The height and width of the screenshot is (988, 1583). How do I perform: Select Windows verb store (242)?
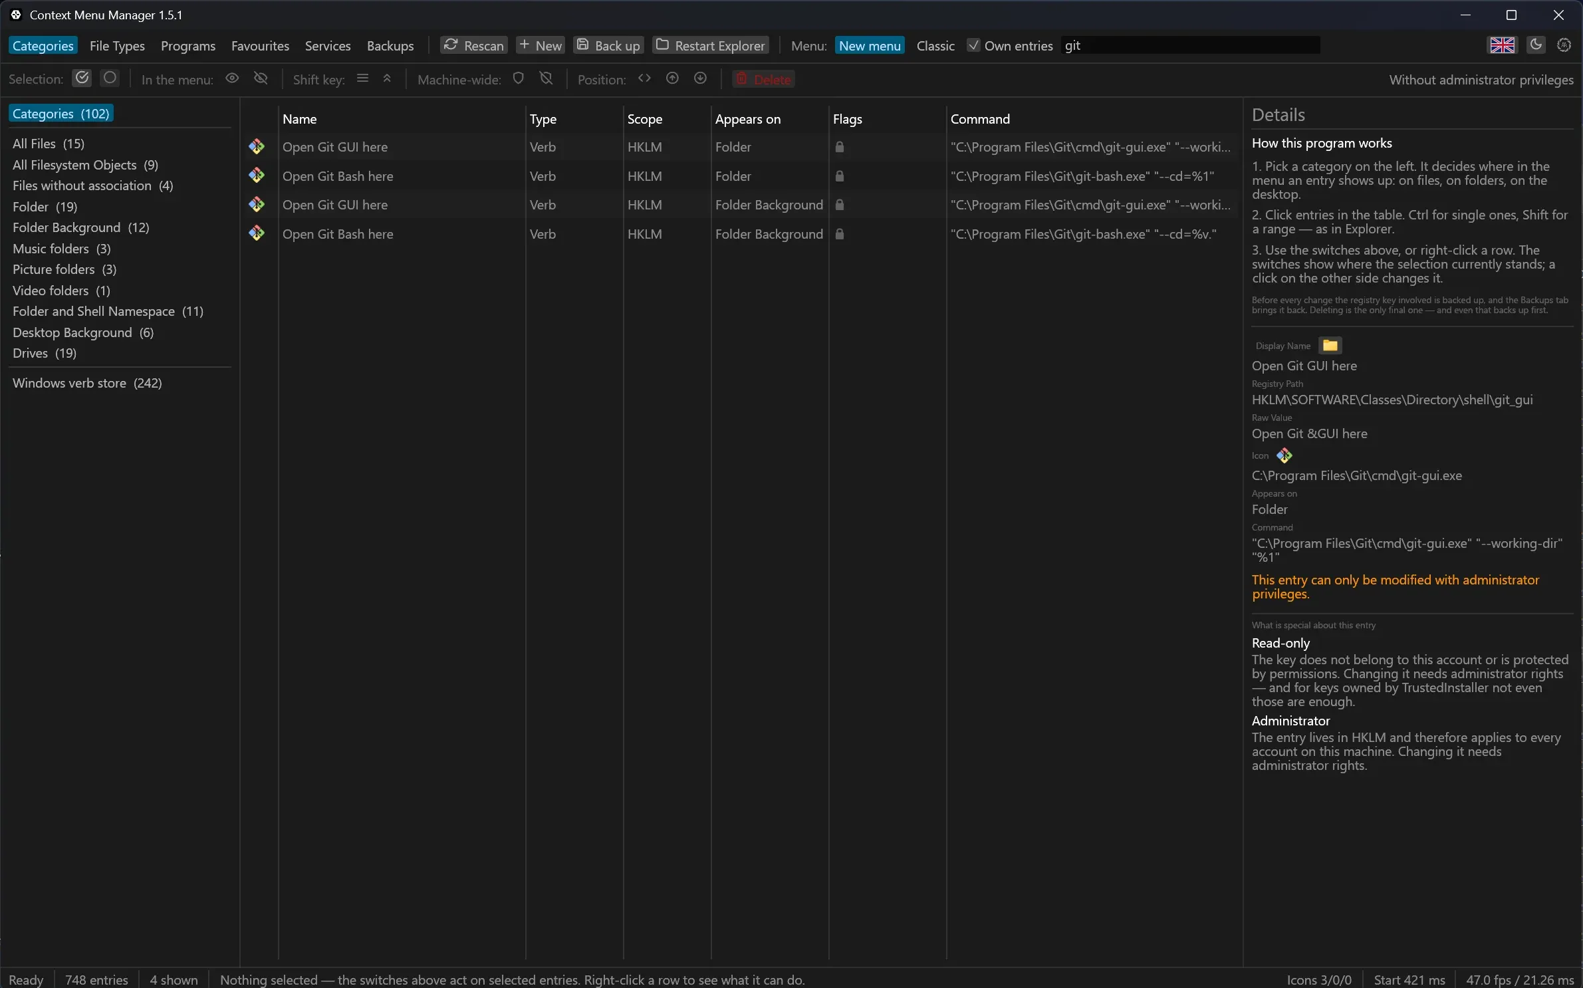coord(87,383)
